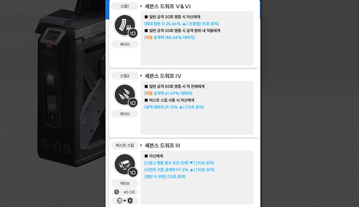Click the blue scrollbar on panel's right edge
Screen dimensions: 359x207
click(260, 10)
